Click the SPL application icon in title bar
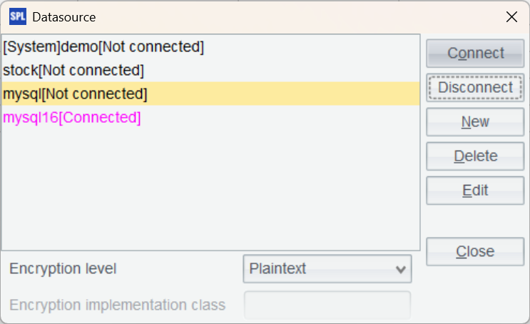 (x=16, y=16)
